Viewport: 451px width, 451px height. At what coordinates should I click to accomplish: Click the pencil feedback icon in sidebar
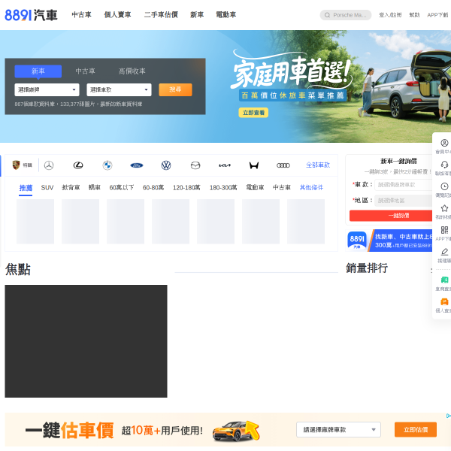coord(444,252)
